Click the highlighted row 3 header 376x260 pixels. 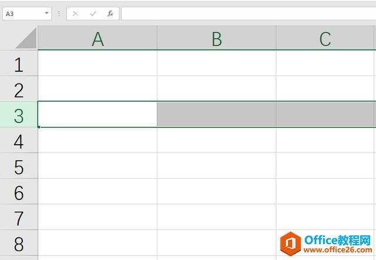pyautogui.click(x=19, y=115)
